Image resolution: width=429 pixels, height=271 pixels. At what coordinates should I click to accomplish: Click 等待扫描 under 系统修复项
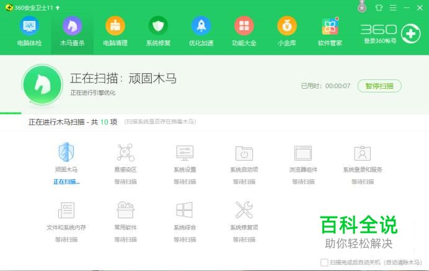[x=244, y=240]
